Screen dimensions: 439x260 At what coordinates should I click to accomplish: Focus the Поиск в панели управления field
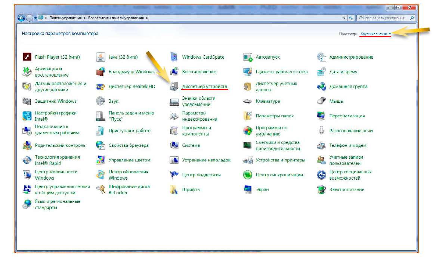coord(383,18)
